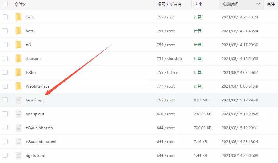Click the date 2021/08/14 03:40:37
Image resolution: width=278 pixels, height=163 pixels.
(x=240, y=72)
